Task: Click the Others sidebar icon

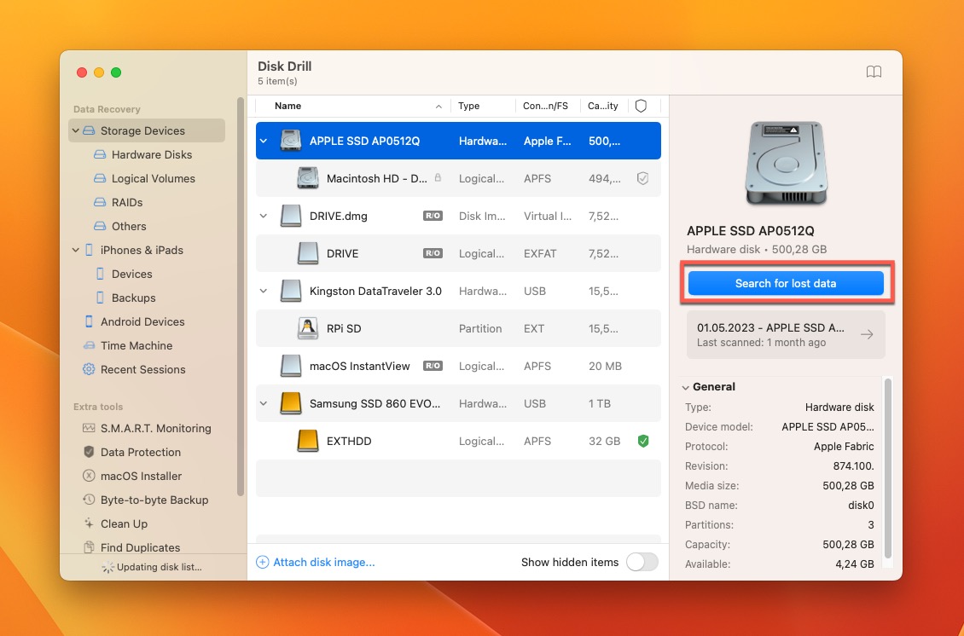Action: [x=100, y=226]
